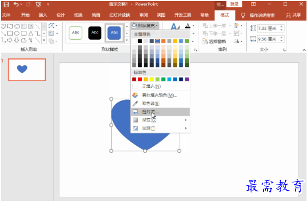Open the text fill color dropdown arrow
This screenshot has height=202, width=308.
pos(193,26)
